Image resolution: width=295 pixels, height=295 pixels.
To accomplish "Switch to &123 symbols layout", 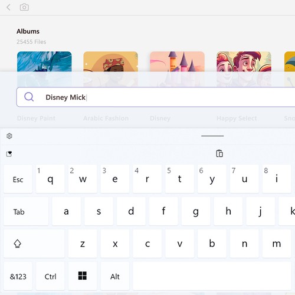I will tap(18, 276).
